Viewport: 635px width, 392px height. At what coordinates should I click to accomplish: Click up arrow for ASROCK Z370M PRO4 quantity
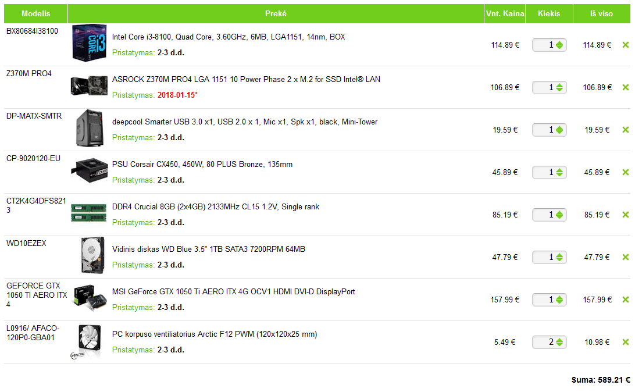[559, 85]
